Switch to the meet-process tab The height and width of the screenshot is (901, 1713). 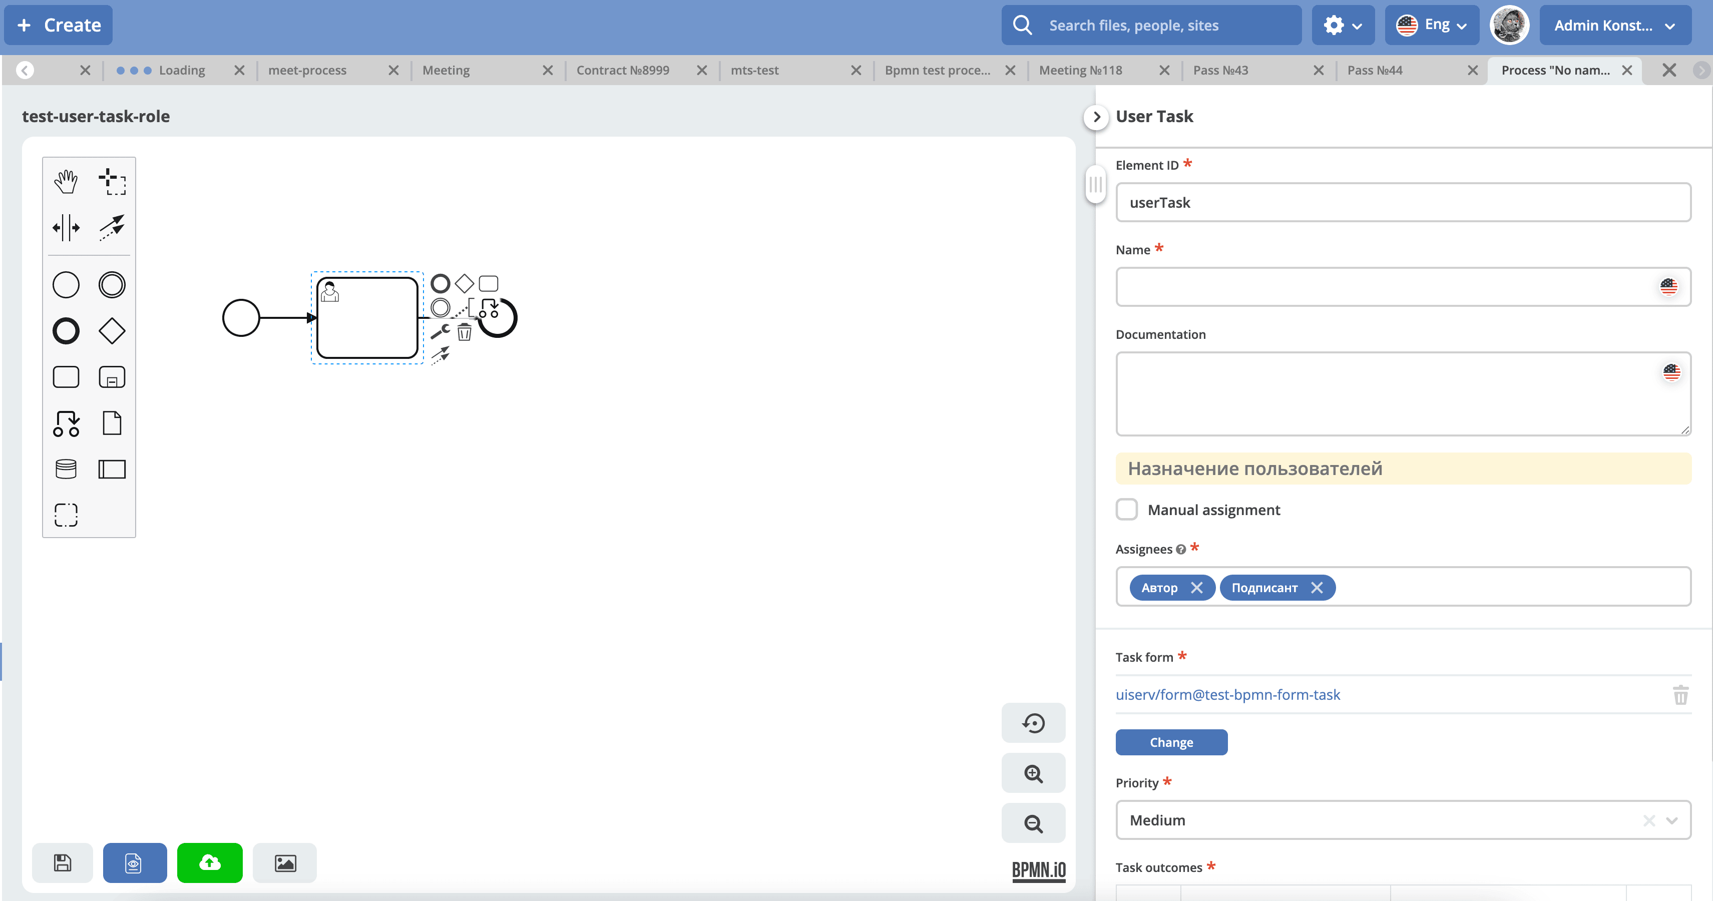click(x=307, y=70)
